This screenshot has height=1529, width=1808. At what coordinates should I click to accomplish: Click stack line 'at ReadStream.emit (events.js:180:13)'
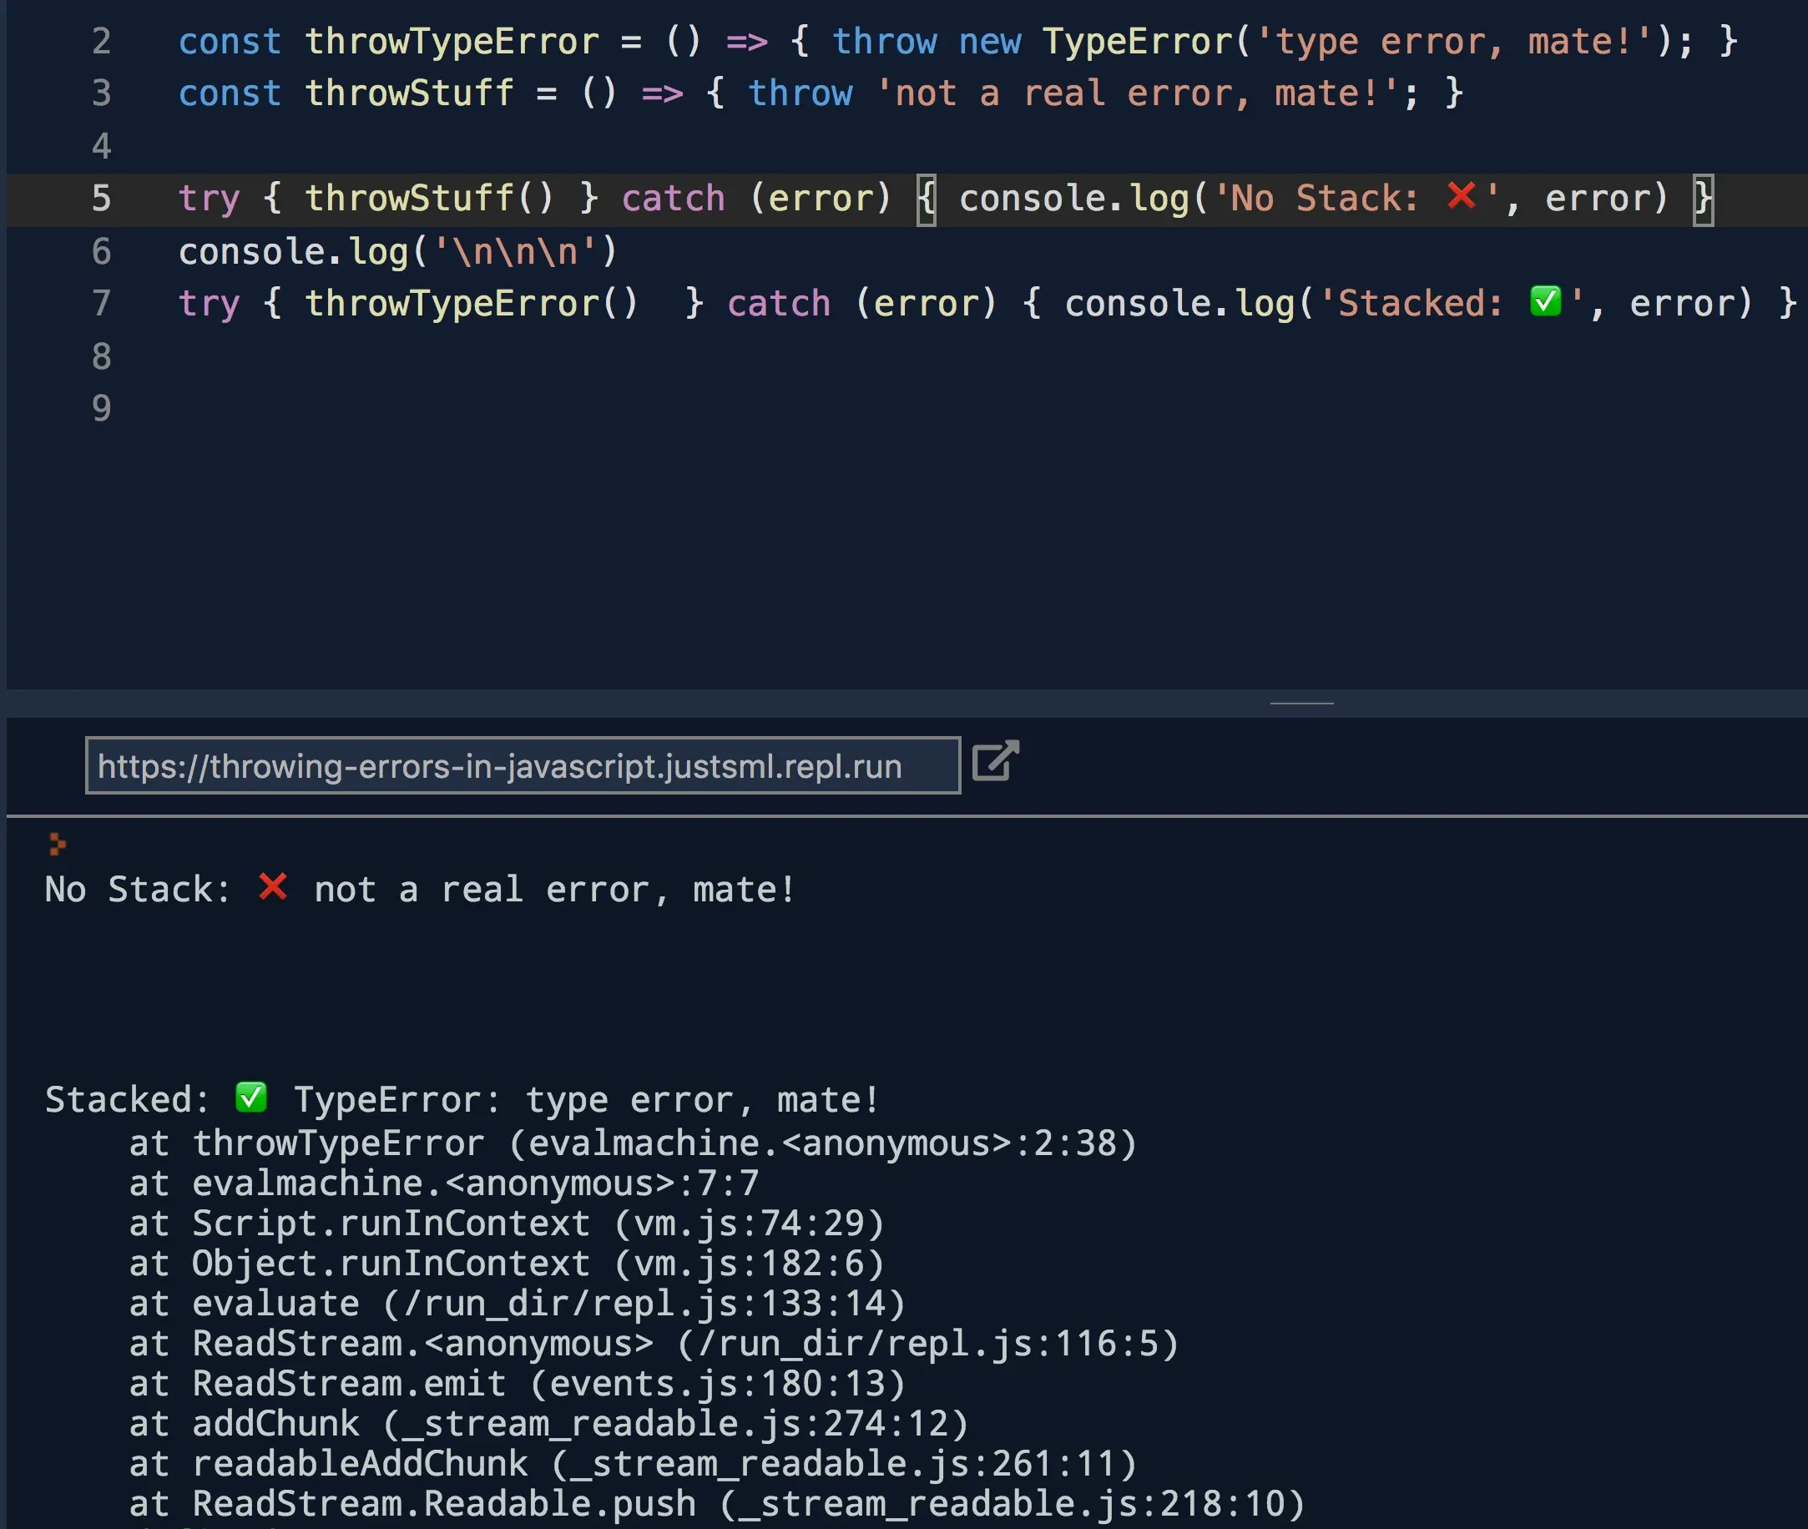click(x=518, y=1384)
